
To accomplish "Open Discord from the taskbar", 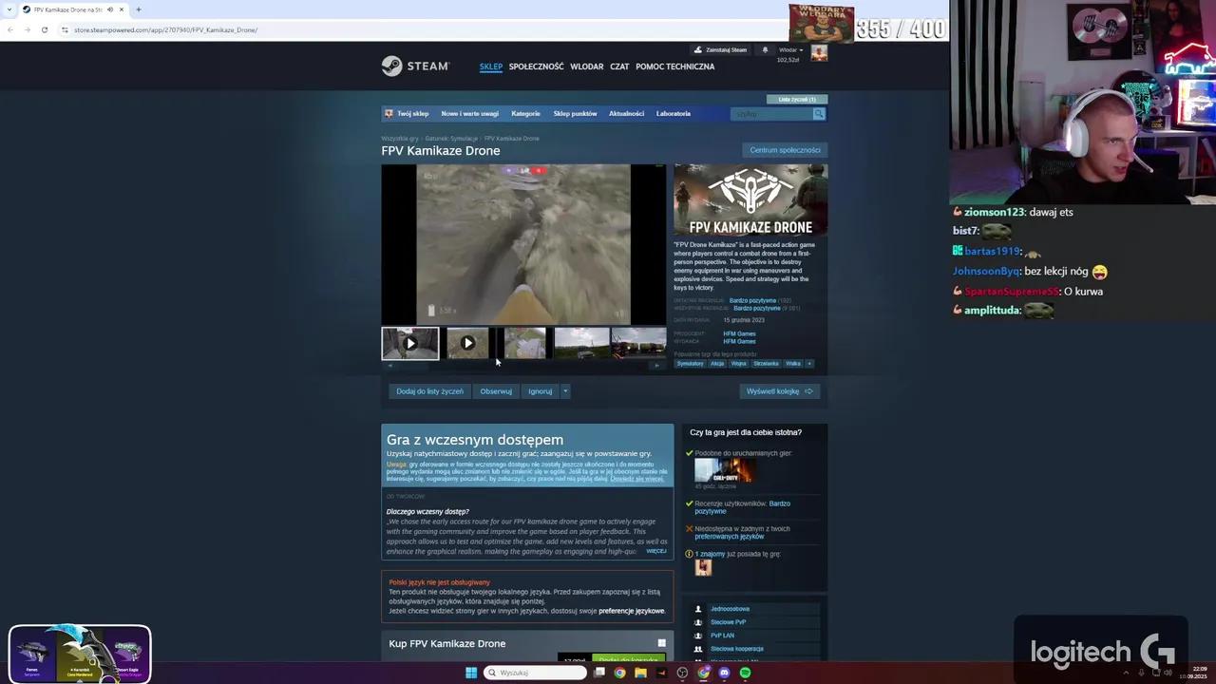I will click(724, 673).
